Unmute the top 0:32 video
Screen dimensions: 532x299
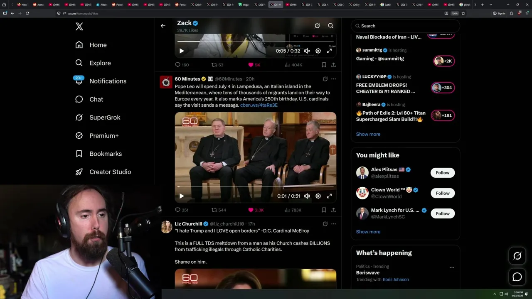[307, 51]
